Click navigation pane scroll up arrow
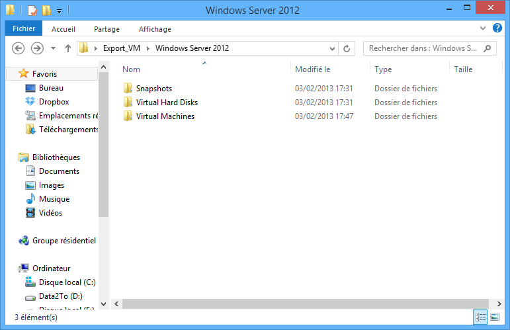510x330 pixels. click(x=103, y=67)
